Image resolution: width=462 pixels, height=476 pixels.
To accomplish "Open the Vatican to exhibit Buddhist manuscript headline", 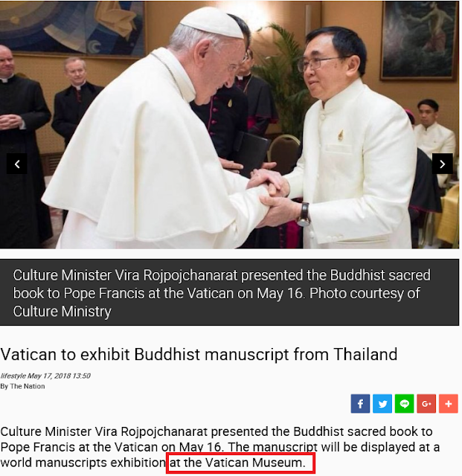I will [x=199, y=354].
